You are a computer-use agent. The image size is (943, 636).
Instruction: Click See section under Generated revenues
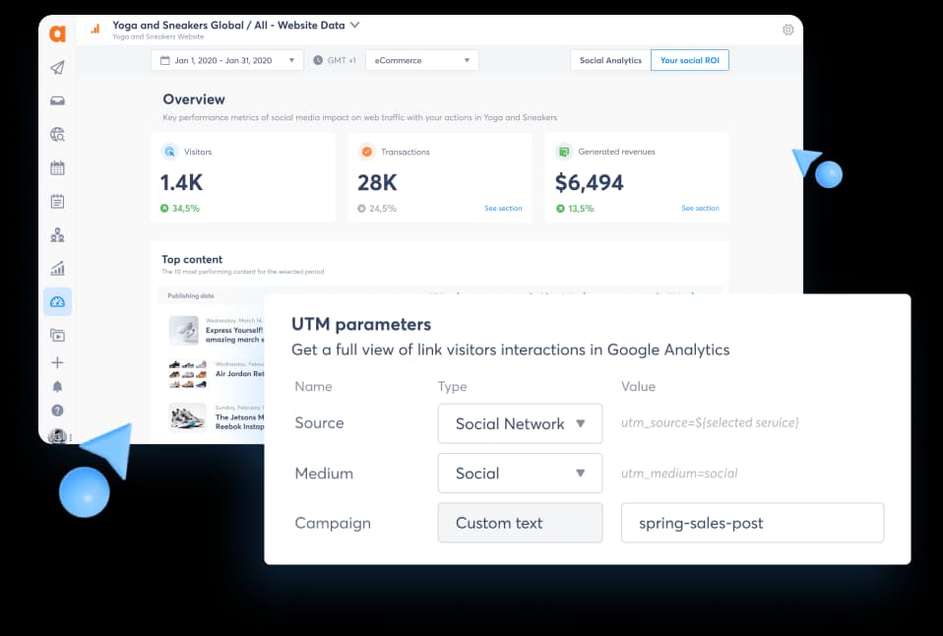tap(699, 209)
